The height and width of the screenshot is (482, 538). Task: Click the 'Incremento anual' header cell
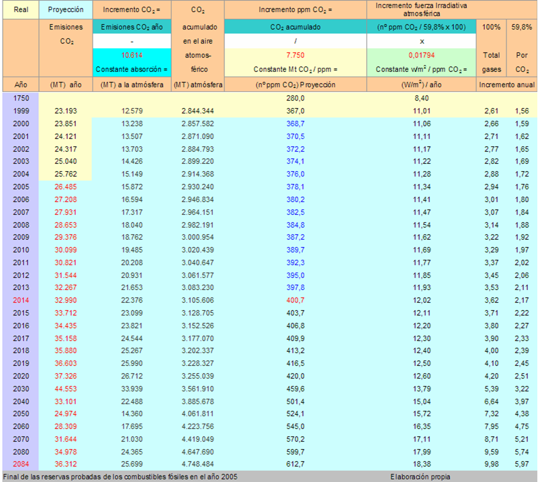pyautogui.click(x=506, y=85)
